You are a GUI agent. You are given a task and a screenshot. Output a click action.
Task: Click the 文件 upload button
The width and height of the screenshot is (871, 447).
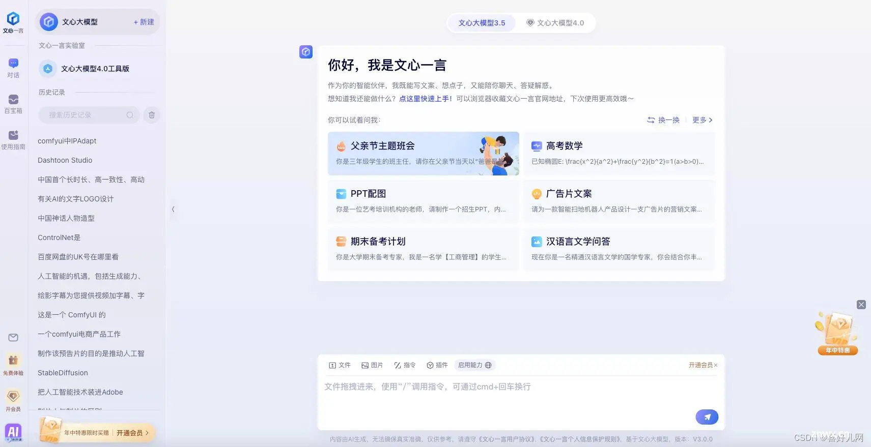340,365
